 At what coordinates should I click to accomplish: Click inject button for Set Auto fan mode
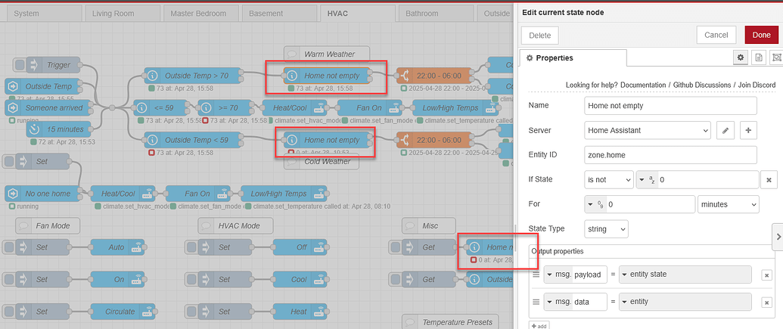tap(9, 247)
